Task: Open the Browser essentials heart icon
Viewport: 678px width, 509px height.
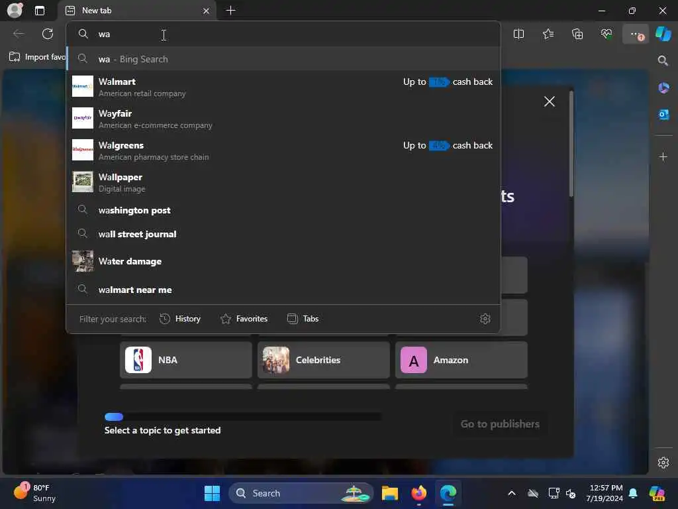Action: [606, 34]
